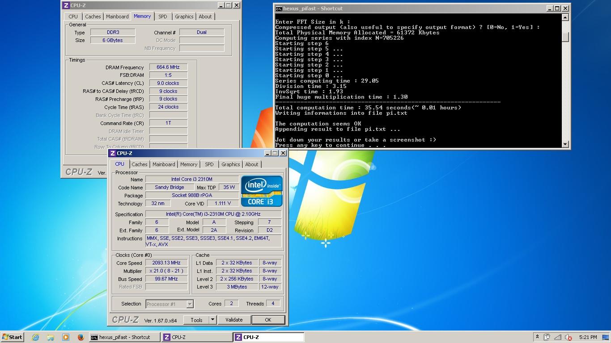This screenshot has width=611, height=343.
Task: Open Graphics tab in back CPU-Z window
Action: point(184,17)
